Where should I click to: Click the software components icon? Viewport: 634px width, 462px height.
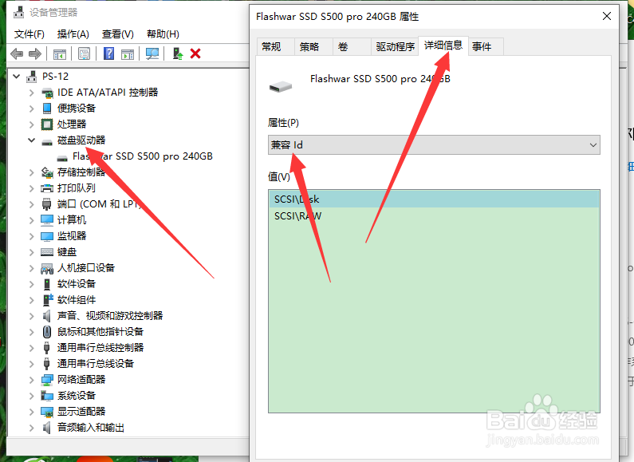pyautogui.click(x=48, y=300)
